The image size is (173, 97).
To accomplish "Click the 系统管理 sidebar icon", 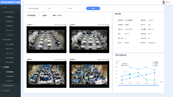I will pyautogui.click(x=2, y=91).
